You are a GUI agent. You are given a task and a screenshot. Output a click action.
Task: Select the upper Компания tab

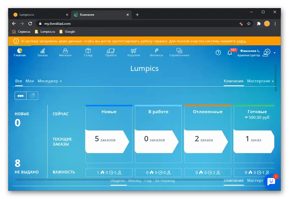[x=234, y=81]
